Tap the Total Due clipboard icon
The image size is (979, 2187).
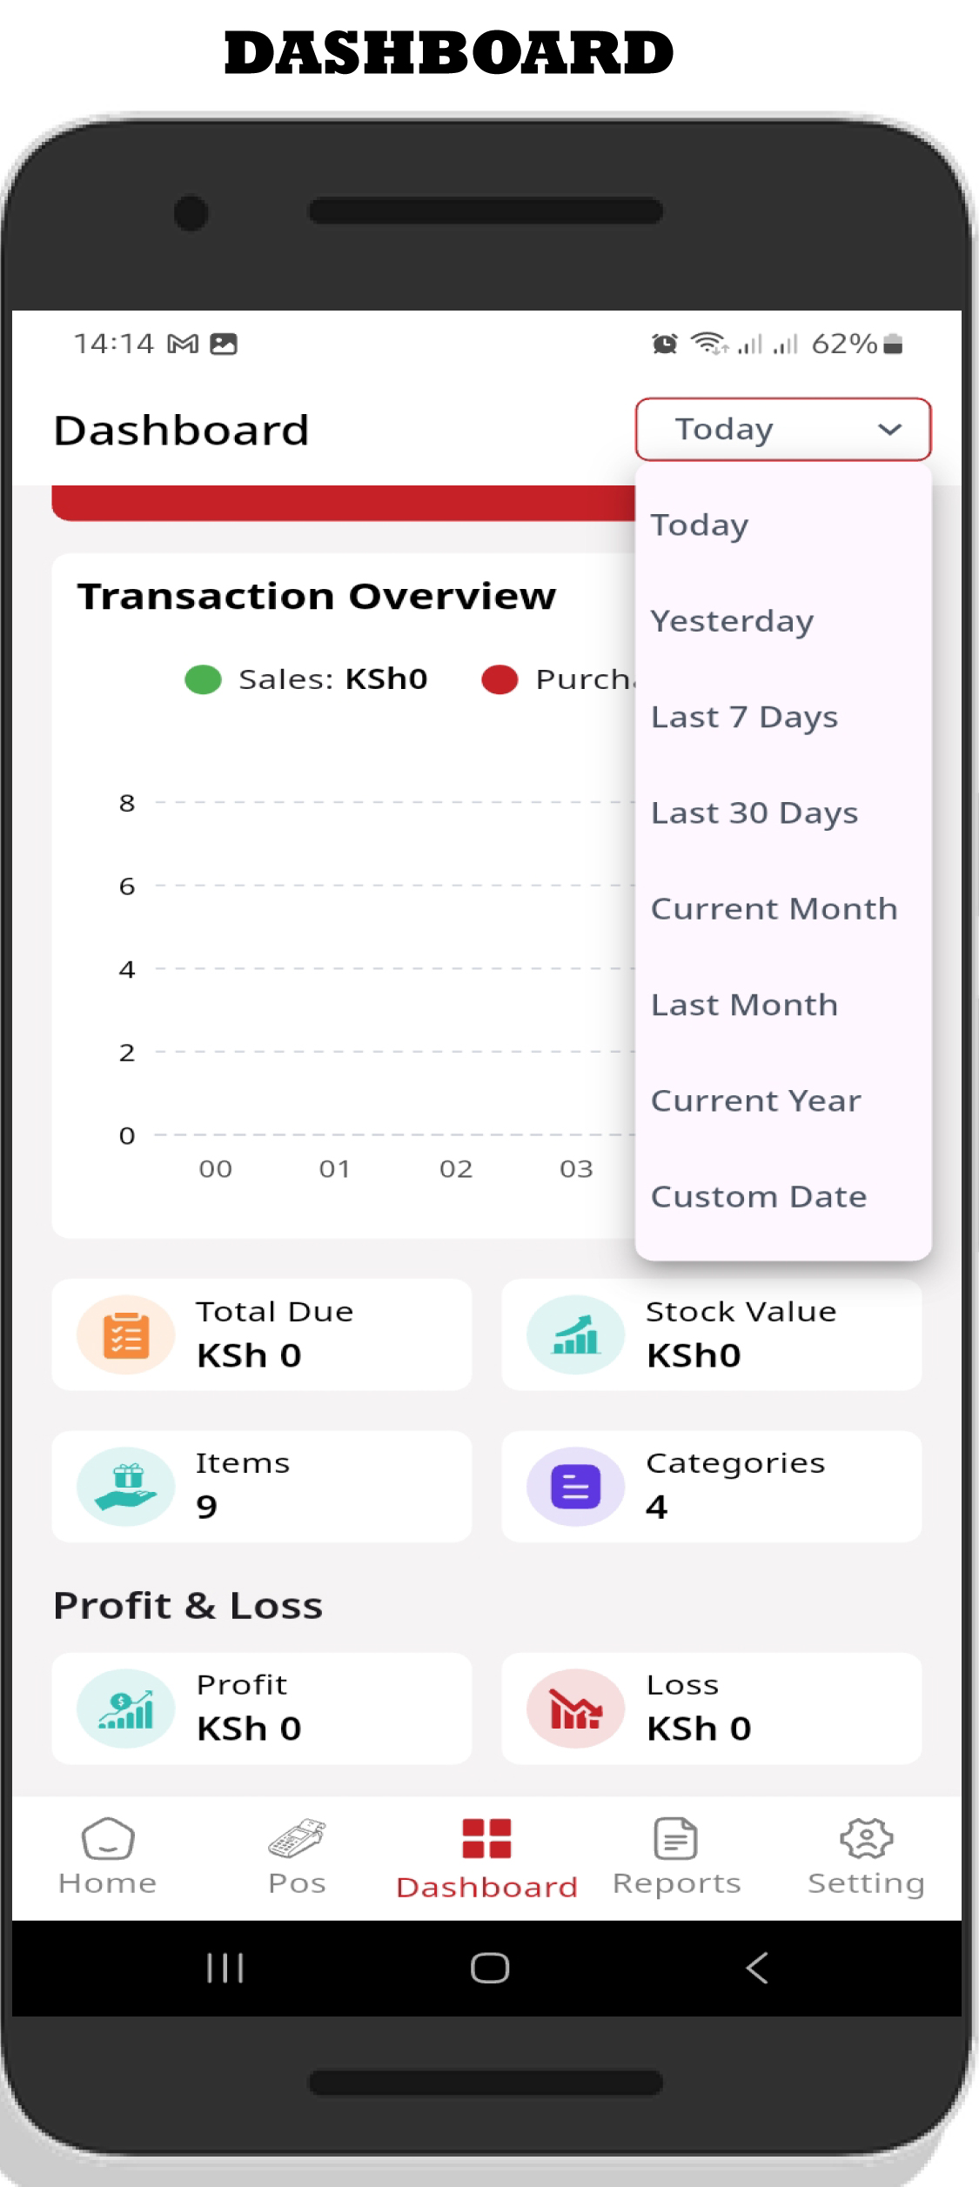(x=126, y=1334)
